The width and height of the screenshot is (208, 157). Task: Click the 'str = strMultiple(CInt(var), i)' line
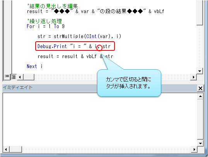pyautogui.click(x=79, y=36)
